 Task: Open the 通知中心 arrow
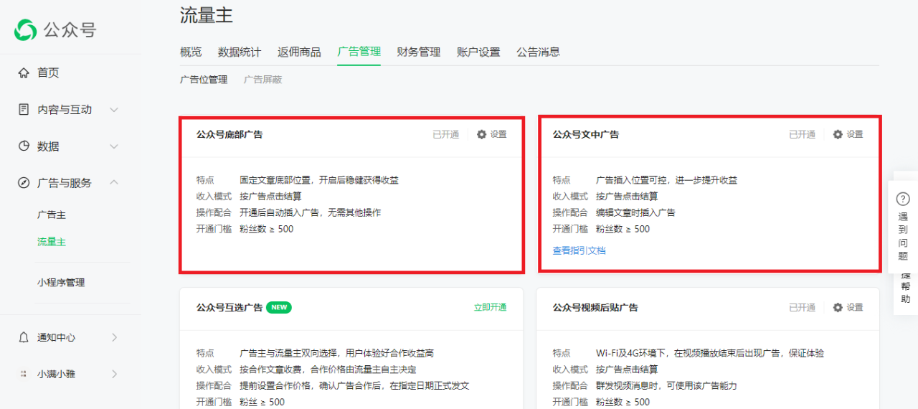pos(114,337)
